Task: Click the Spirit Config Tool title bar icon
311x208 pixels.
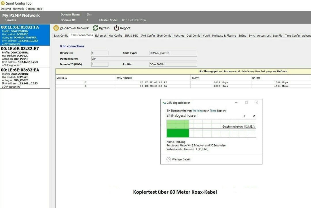Action: click(3, 3)
